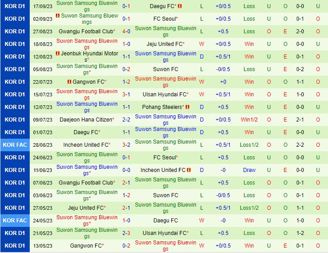The image size is (328, 253).
Task: Open KOR FAC league label dated 24/05/23
Action: pyautogui.click(x=15, y=221)
